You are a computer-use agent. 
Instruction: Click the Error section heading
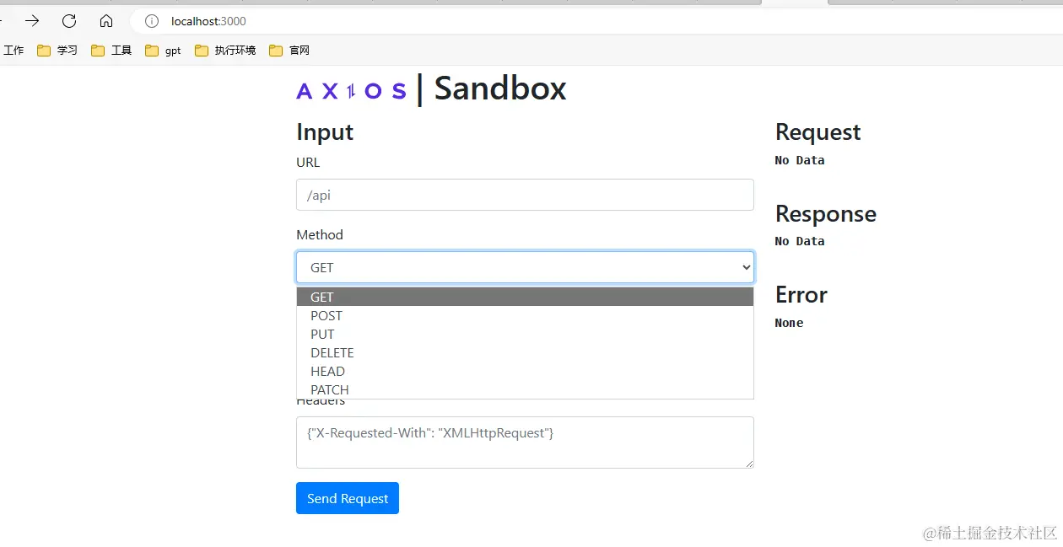point(801,295)
